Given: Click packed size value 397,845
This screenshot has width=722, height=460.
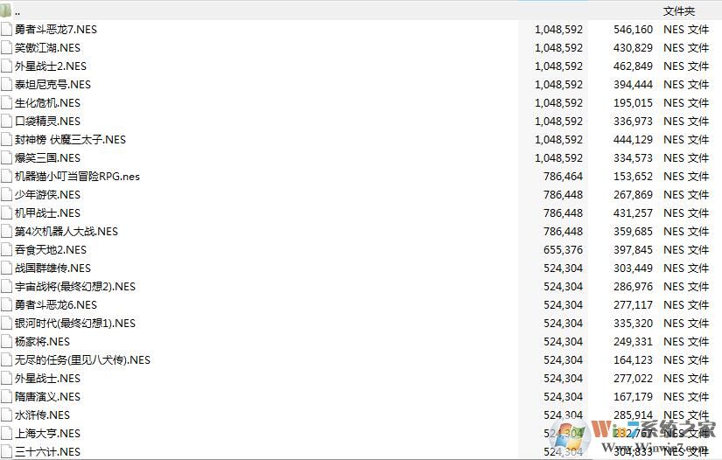Looking at the screenshot, I should 633,250.
